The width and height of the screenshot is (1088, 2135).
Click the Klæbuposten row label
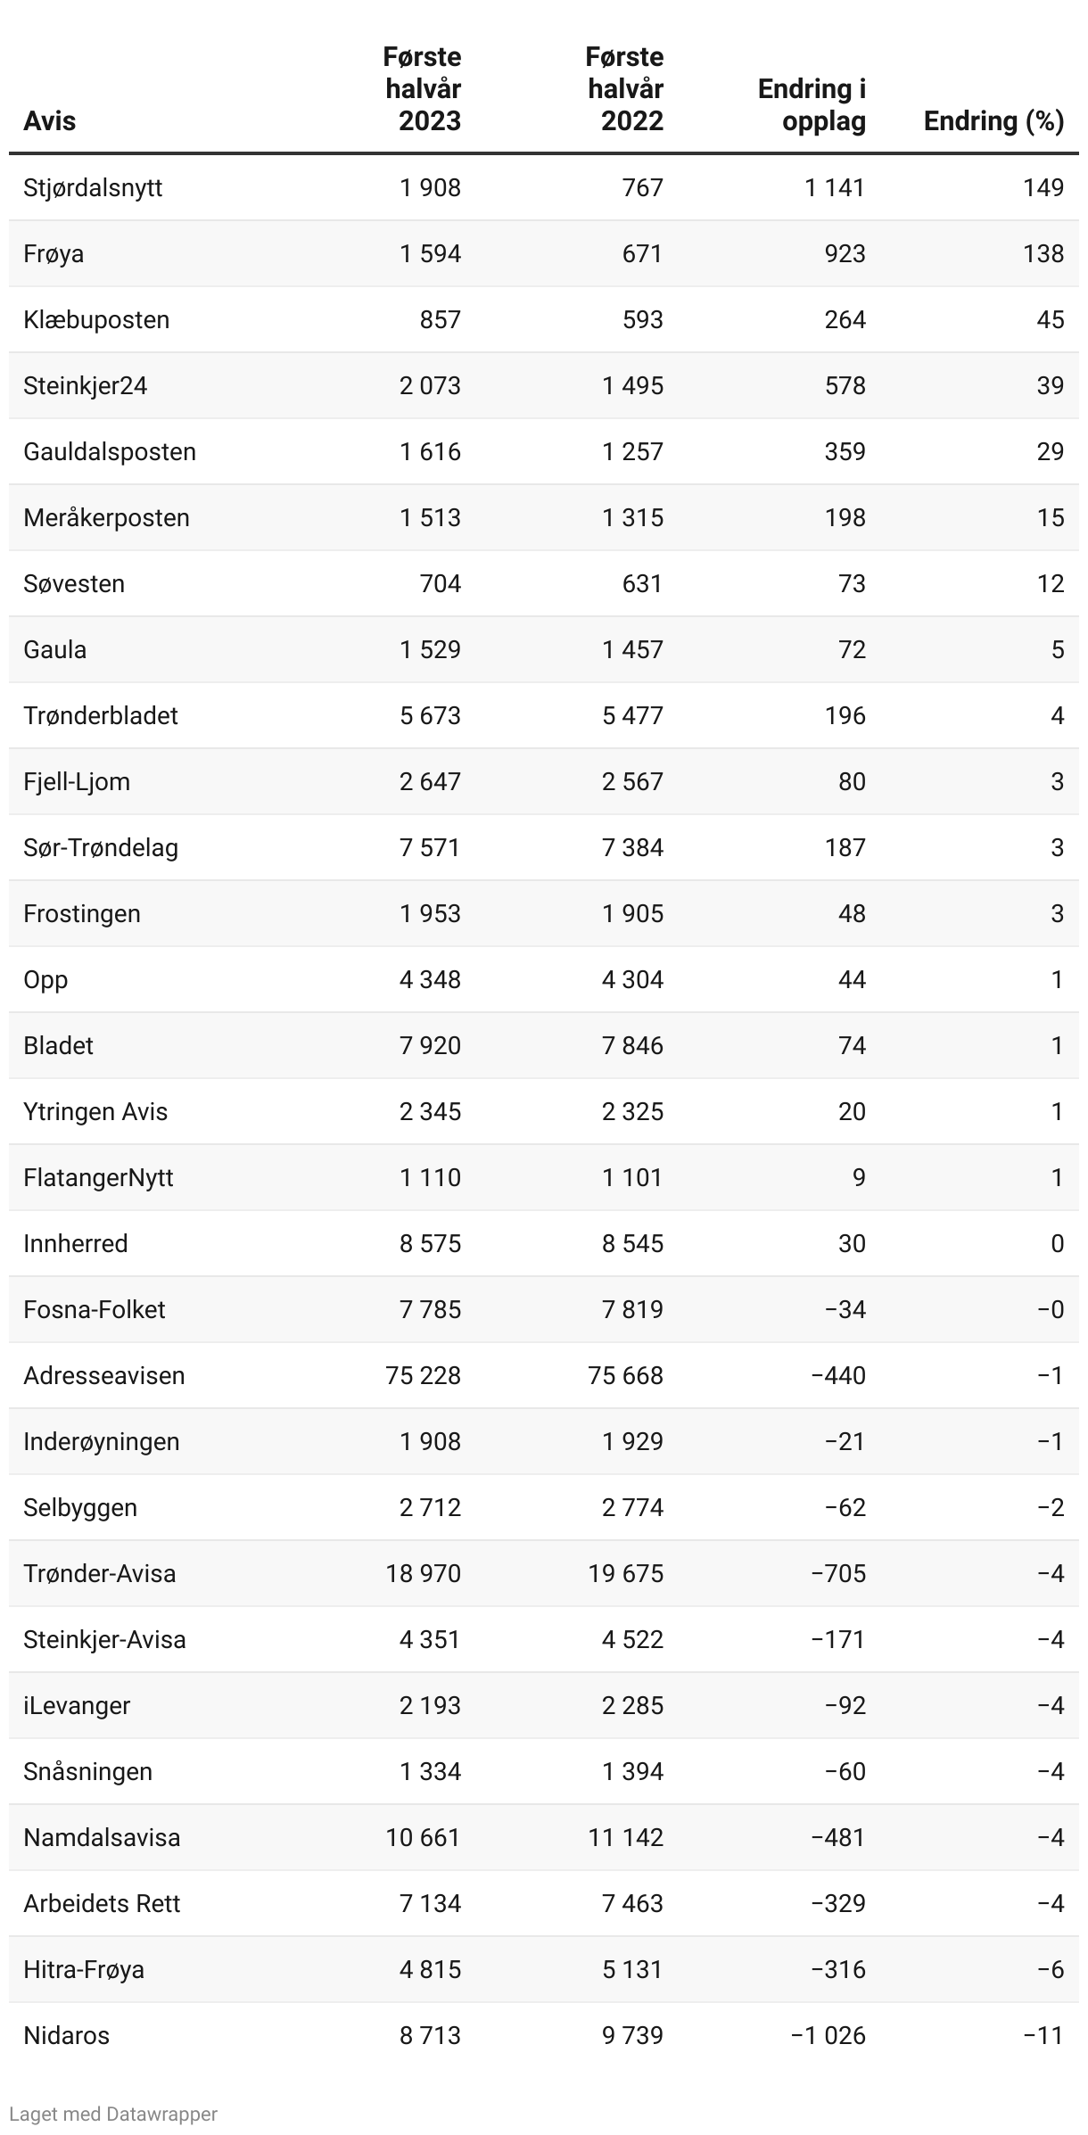[96, 320]
